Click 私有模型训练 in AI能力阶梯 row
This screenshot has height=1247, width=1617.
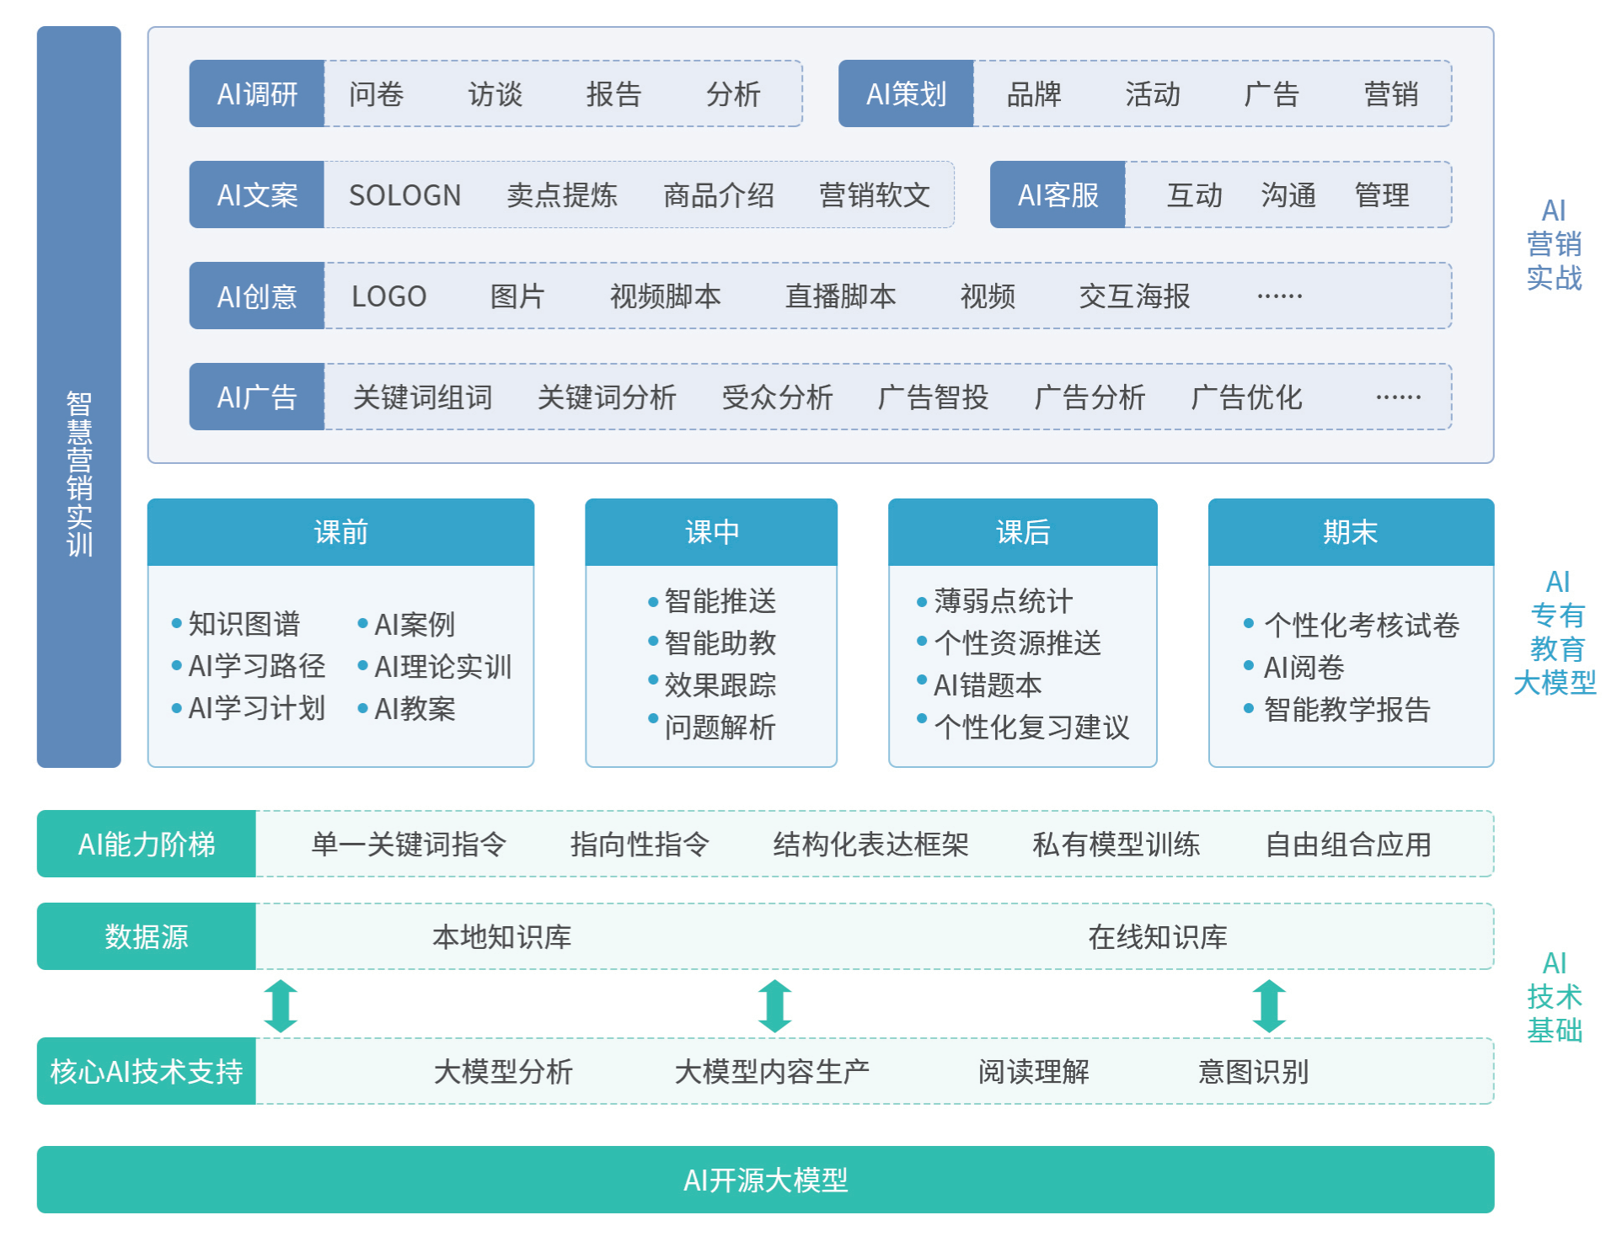pos(1116,845)
